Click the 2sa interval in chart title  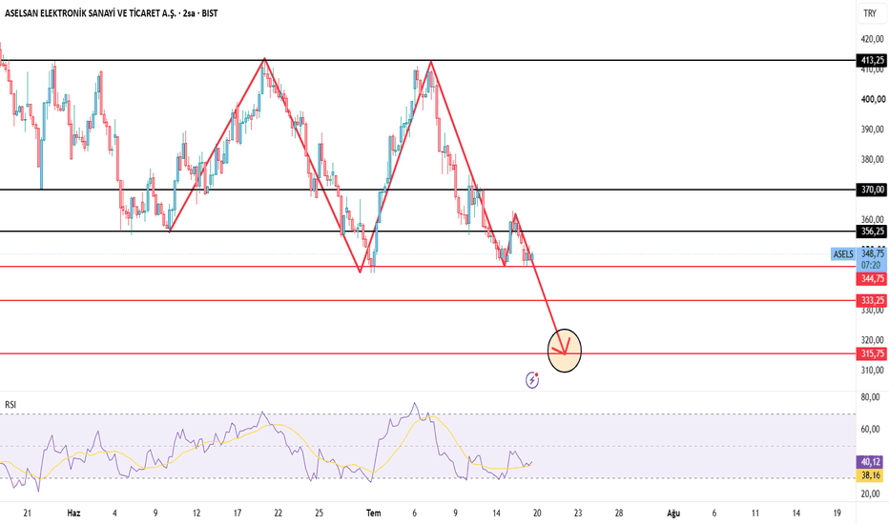click(189, 13)
